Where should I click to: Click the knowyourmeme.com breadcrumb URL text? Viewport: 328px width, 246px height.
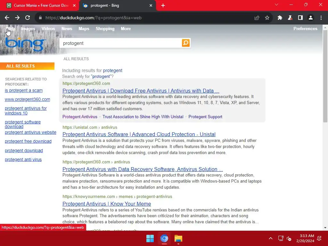(117, 197)
